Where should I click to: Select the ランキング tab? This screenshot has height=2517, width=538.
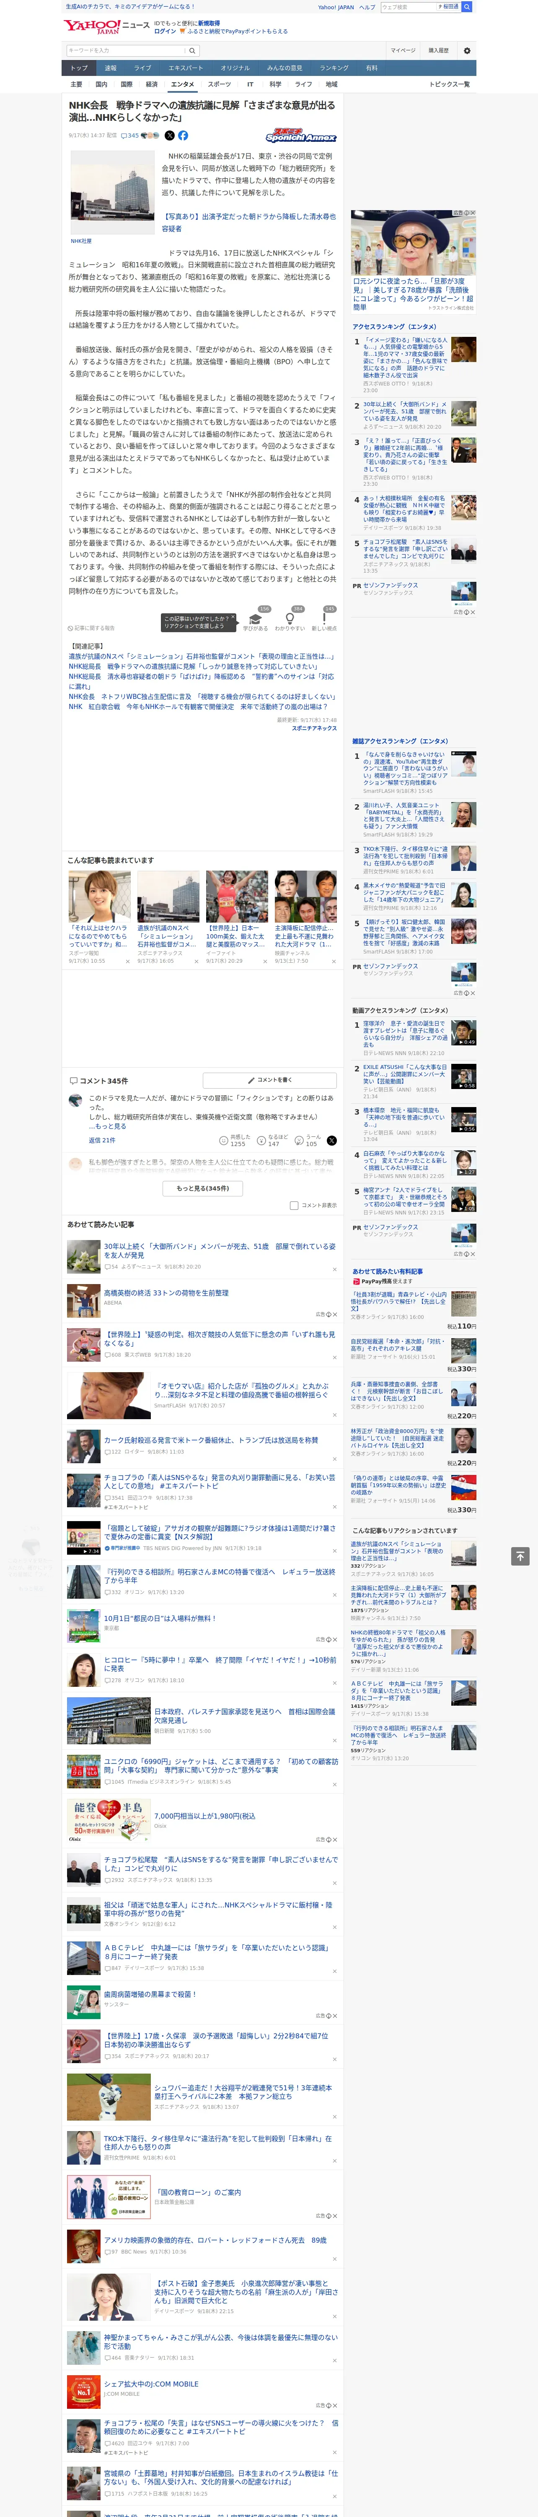click(x=334, y=68)
